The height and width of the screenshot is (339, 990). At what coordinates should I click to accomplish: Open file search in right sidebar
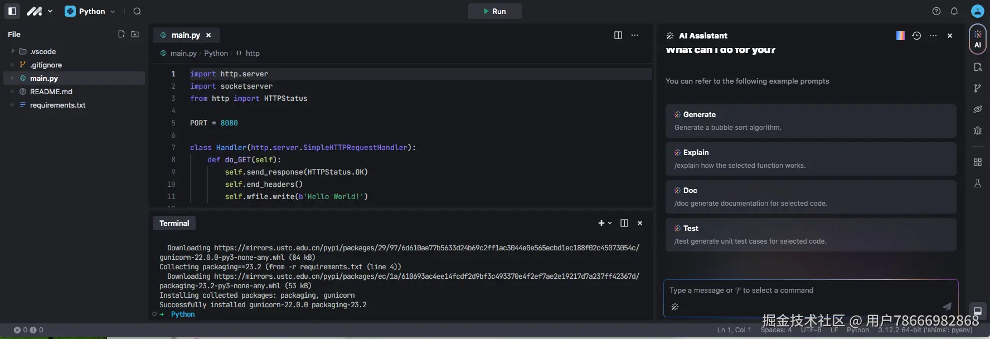[x=978, y=67]
